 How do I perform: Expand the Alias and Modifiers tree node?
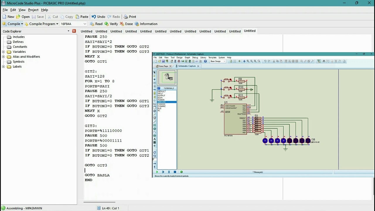4,57
